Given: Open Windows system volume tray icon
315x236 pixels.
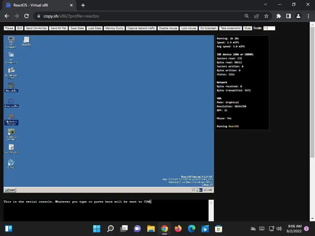Looking at the screenshot, I should click(x=279, y=229).
